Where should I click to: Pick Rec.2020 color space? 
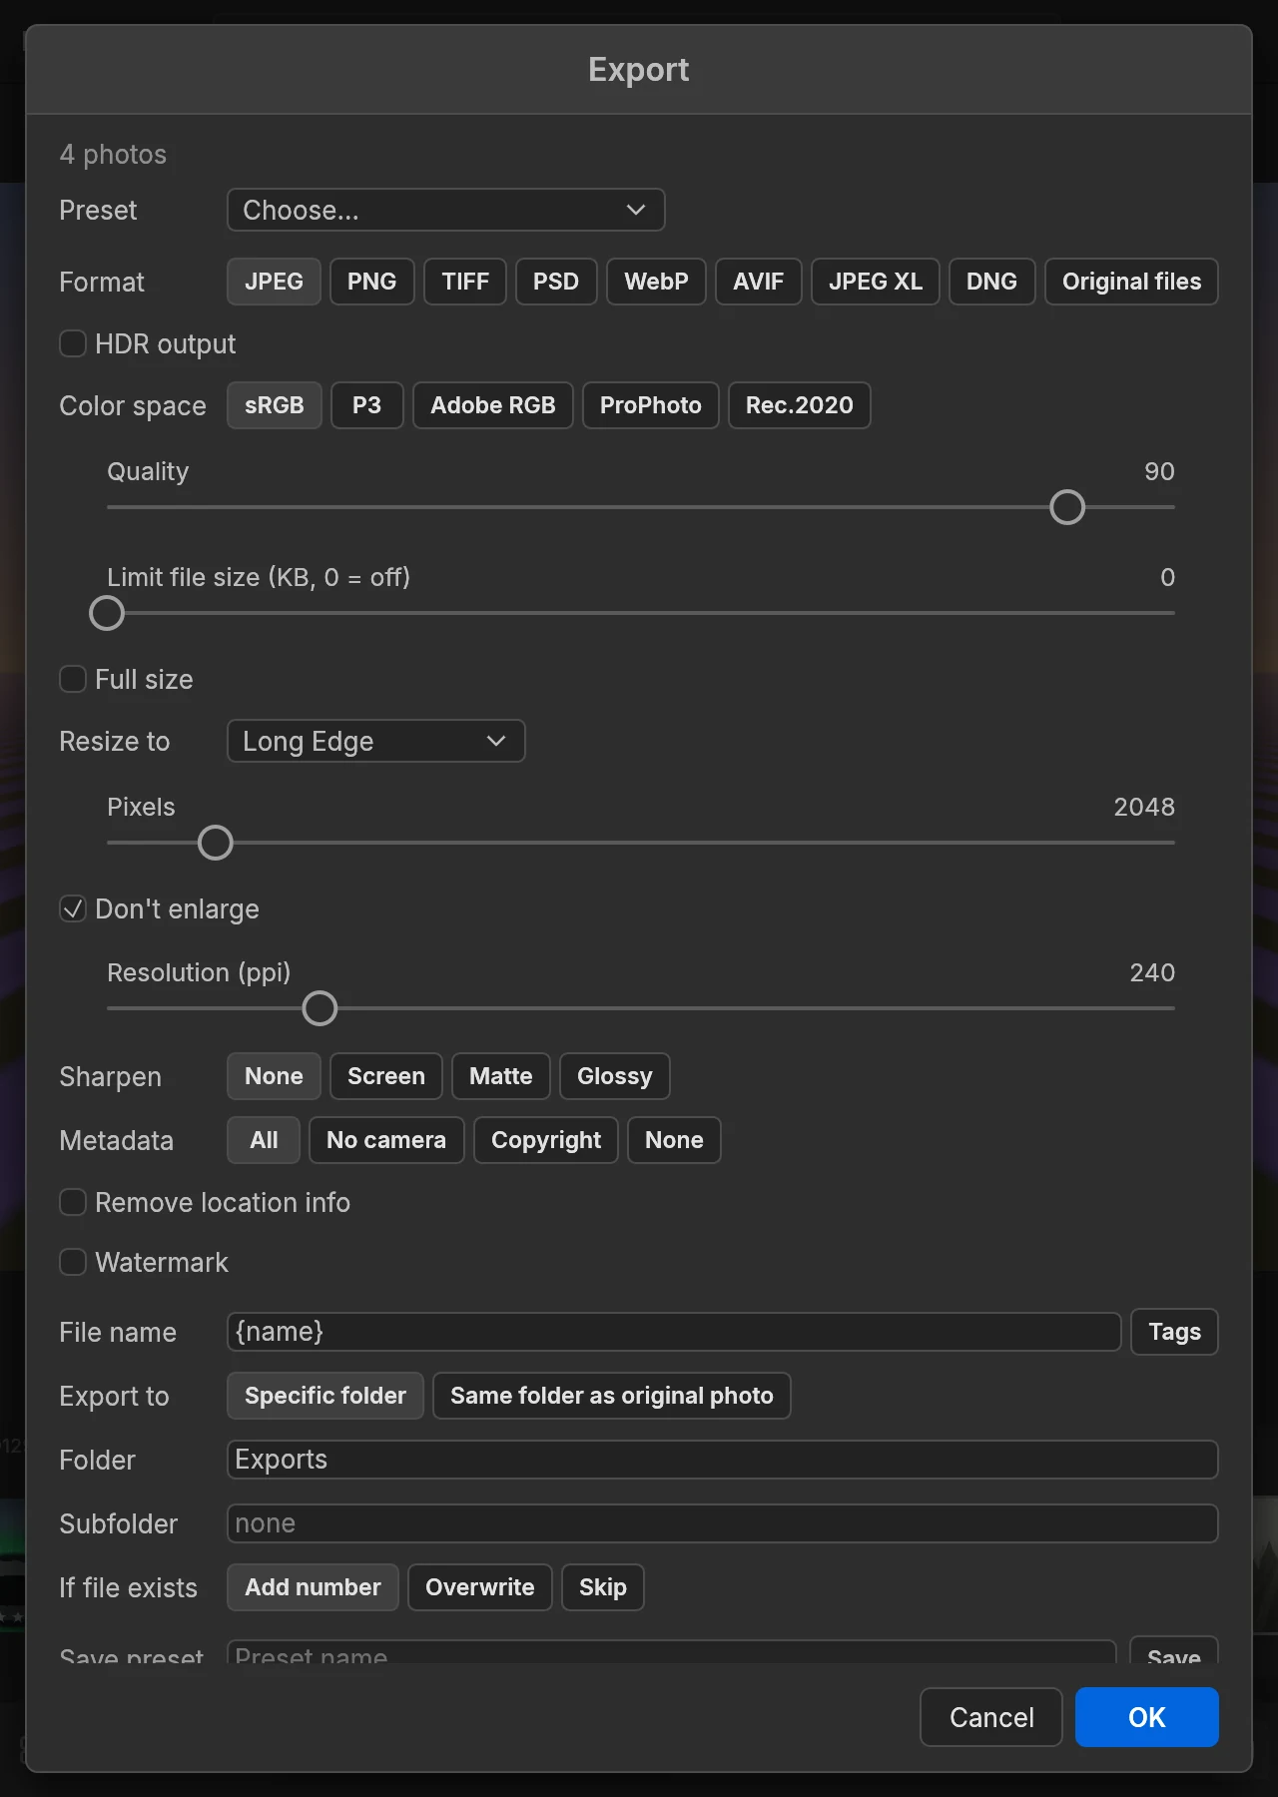click(800, 405)
